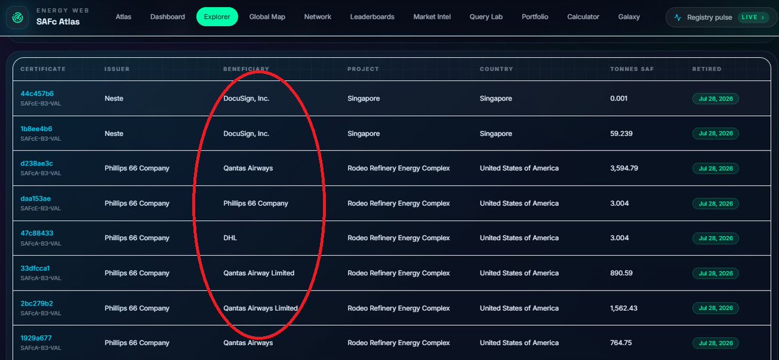779x360 pixels.
Task: Click United States of America in row 47c88433
Action: tap(519, 238)
